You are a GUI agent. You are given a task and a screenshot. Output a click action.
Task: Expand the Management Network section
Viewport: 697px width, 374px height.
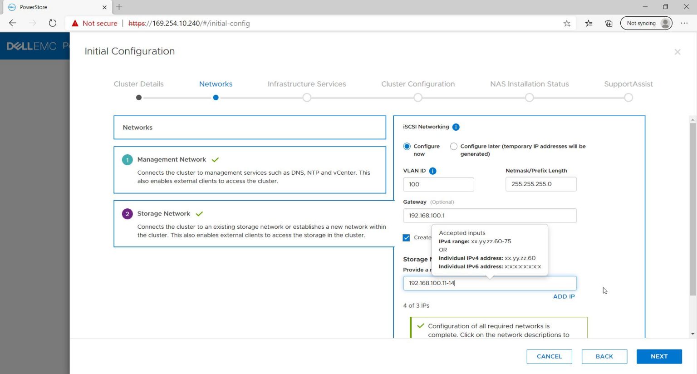coord(171,159)
